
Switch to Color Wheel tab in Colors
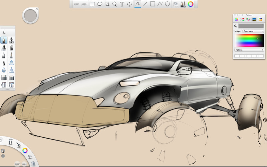tap(237, 20)
